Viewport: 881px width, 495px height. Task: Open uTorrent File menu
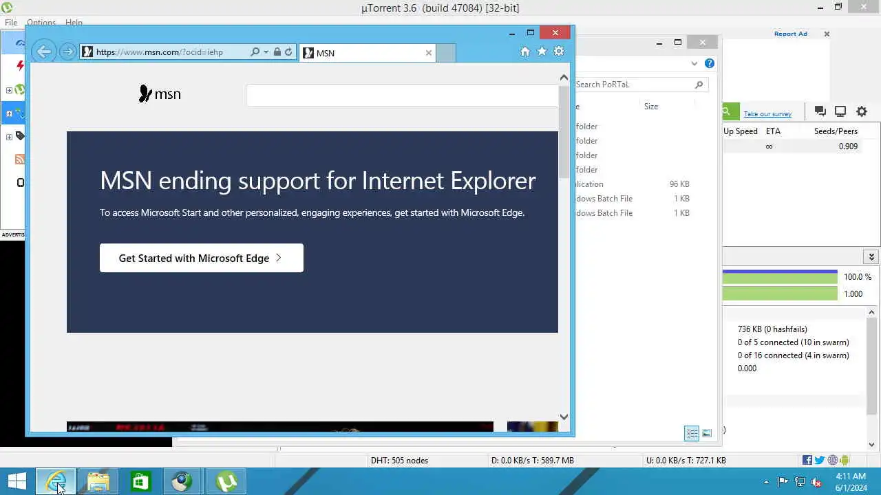click(11, 23)
